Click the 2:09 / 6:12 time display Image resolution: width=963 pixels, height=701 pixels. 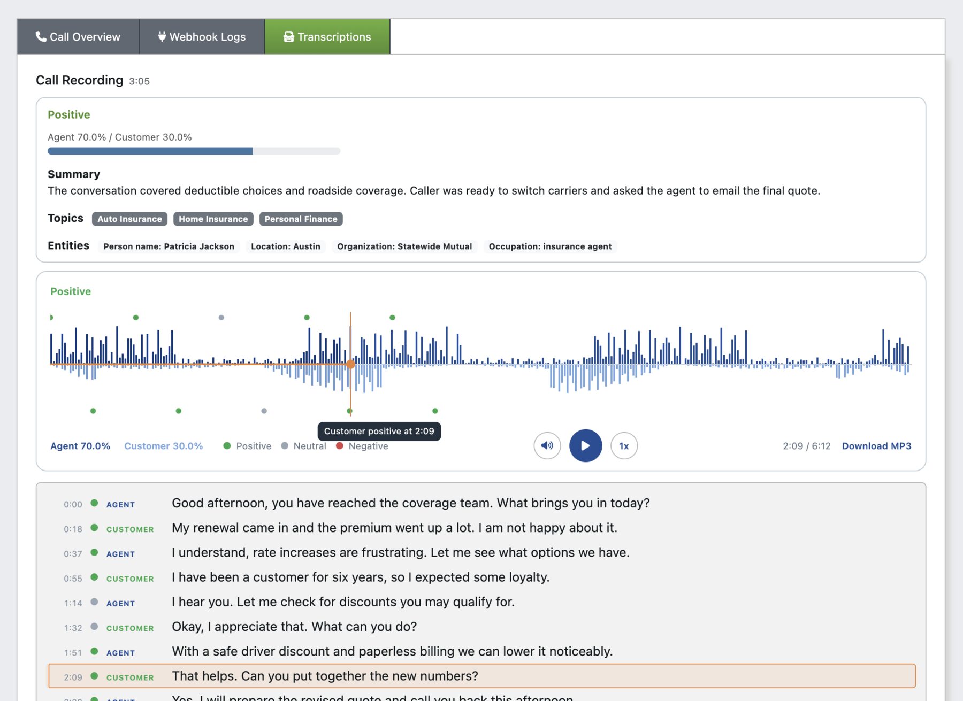(x=807, y=446)
